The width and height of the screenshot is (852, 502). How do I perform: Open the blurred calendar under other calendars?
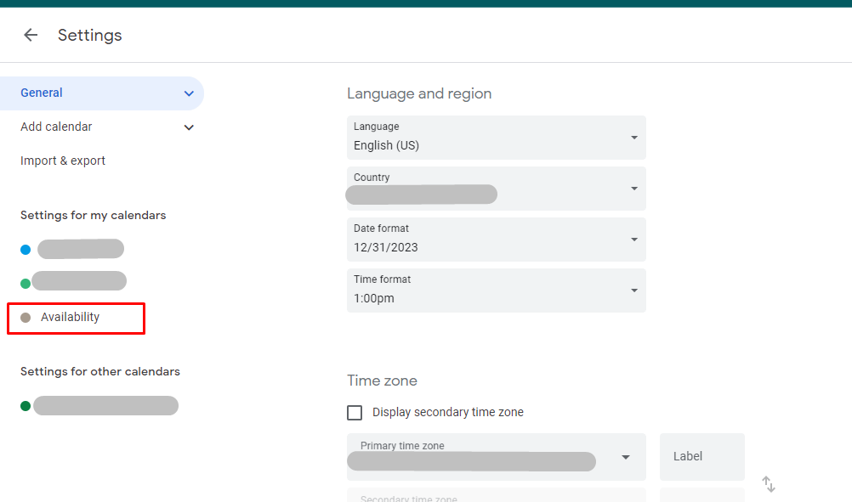[x=105, y=406]
